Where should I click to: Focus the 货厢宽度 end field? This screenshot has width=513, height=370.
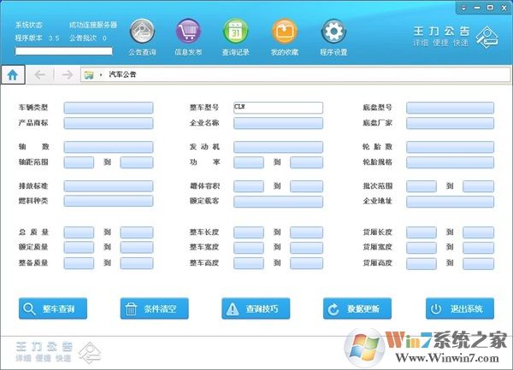click(478, 248)
